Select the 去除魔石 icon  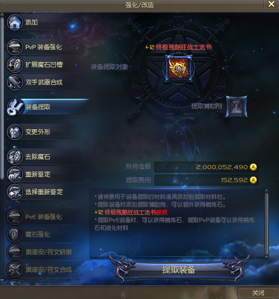(x=14, y=157)
